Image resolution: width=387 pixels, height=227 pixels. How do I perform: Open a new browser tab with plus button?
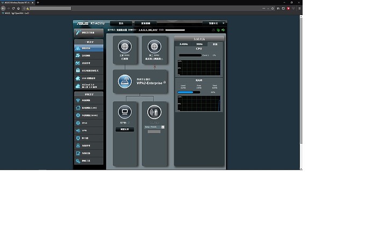[x=38, y=3]
